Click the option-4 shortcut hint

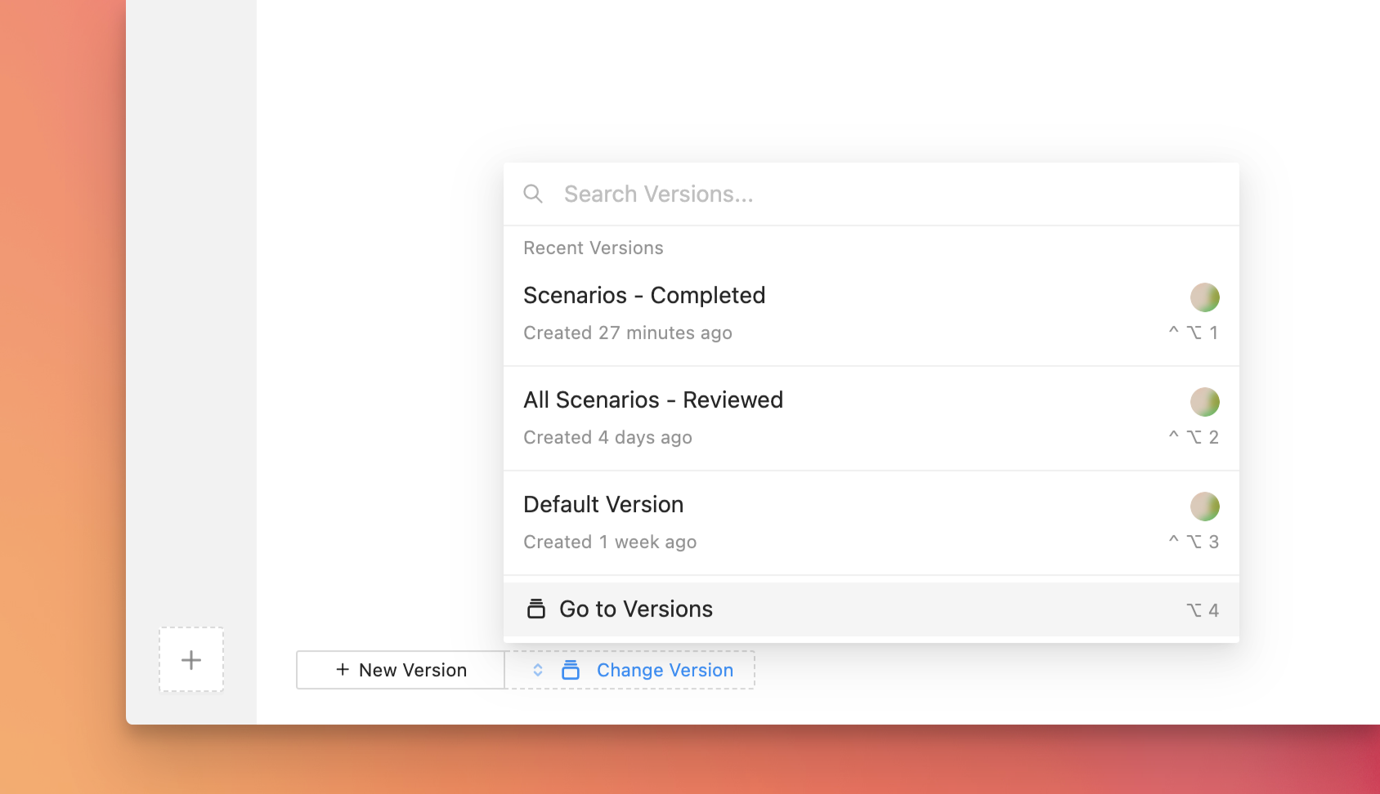pyautogui.click(x=1203, y=610)
